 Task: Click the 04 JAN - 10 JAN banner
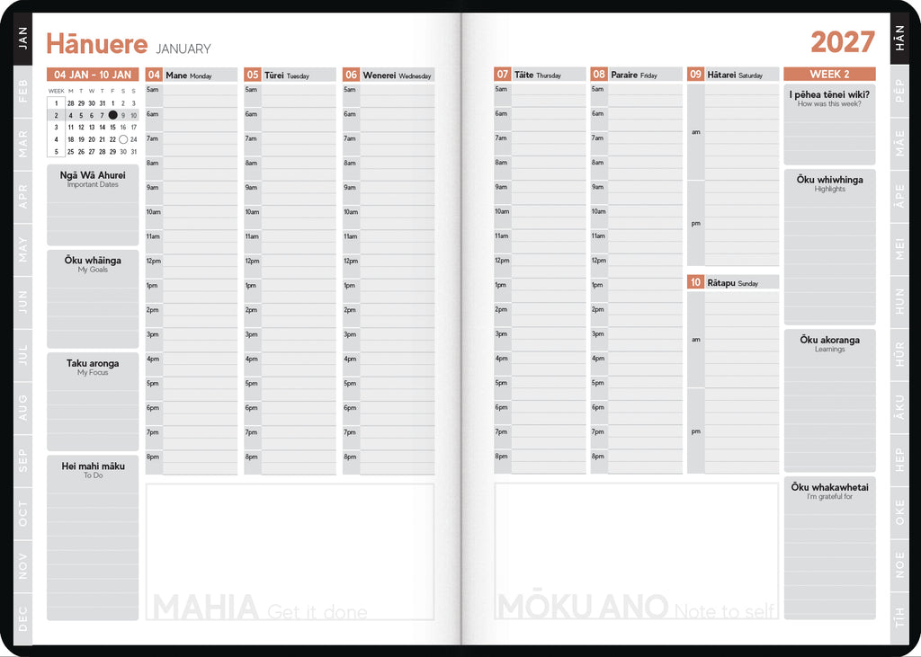click(x=93, y=75)
